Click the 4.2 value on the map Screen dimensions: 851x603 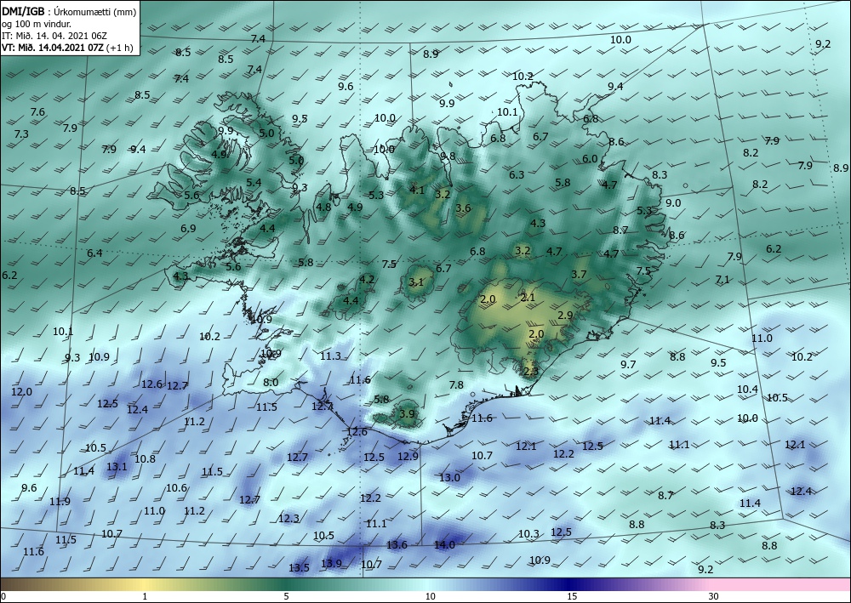coord(367,279)
